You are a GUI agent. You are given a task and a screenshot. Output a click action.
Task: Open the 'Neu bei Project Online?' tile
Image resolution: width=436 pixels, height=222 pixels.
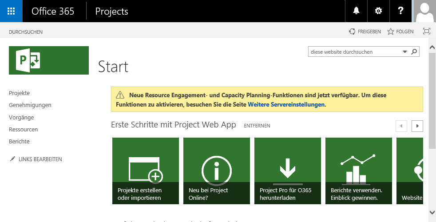217,171
